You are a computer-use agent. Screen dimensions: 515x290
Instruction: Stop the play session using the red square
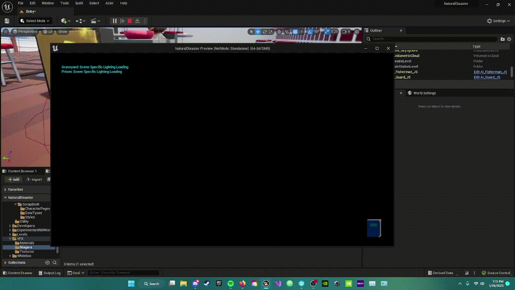pos(130,21)
